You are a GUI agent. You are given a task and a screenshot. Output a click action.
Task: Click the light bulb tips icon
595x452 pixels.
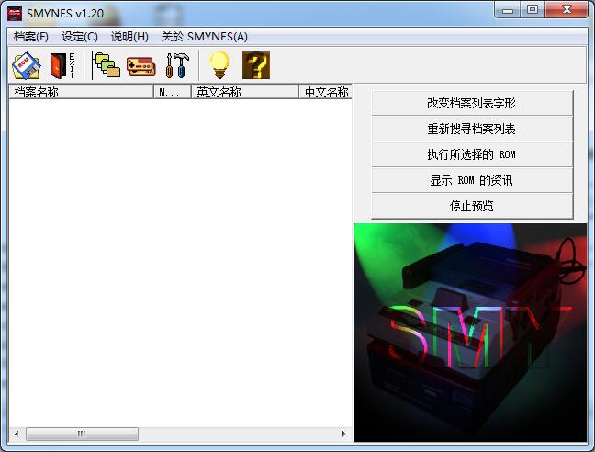(219, 65)
